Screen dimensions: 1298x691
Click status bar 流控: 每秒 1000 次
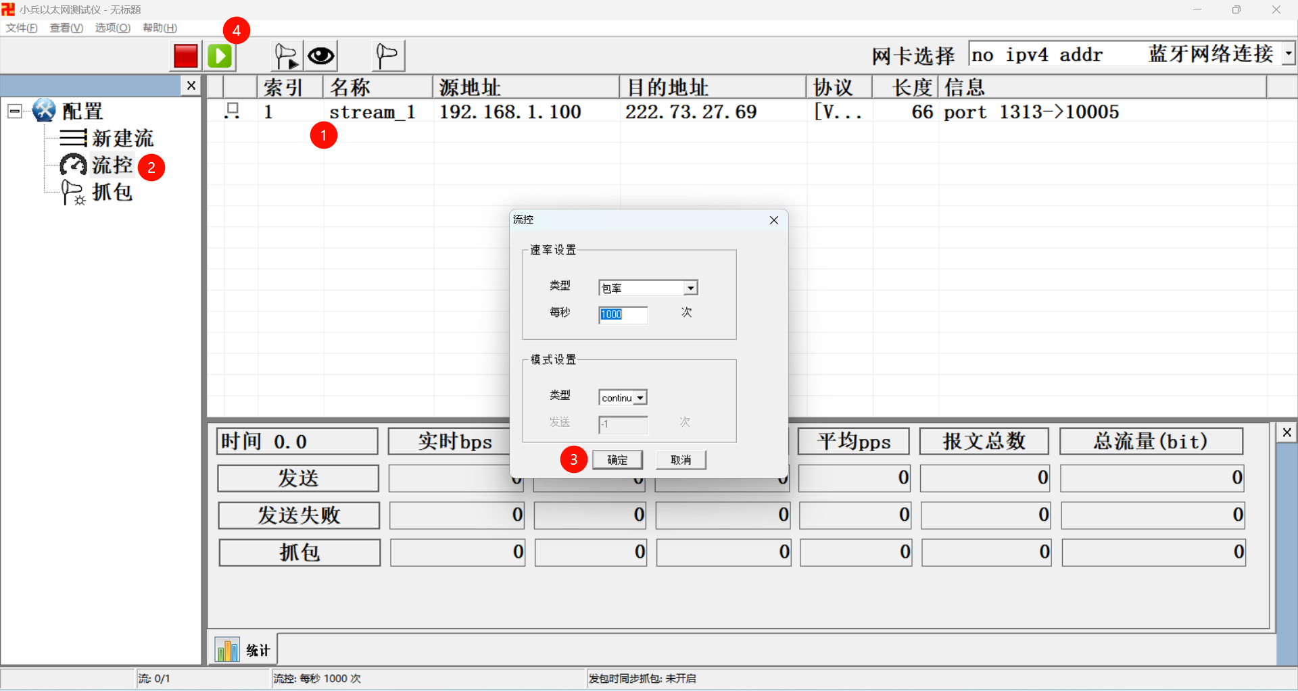click(x=317, y=678)
